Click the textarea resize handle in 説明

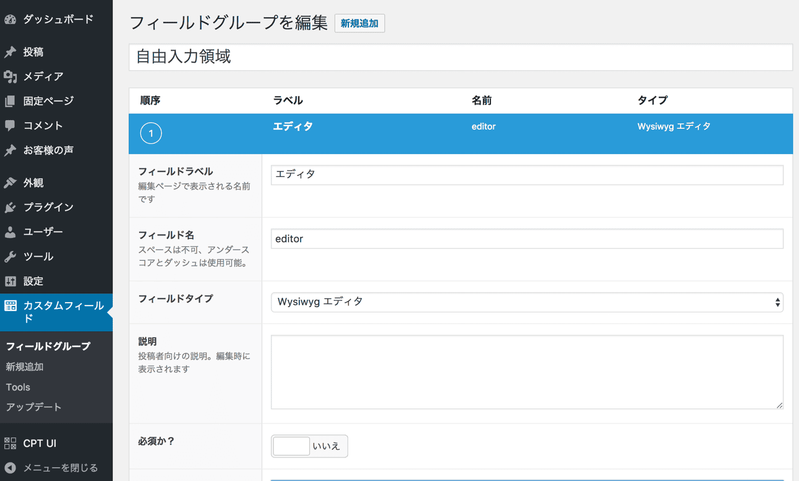point(779,405)
